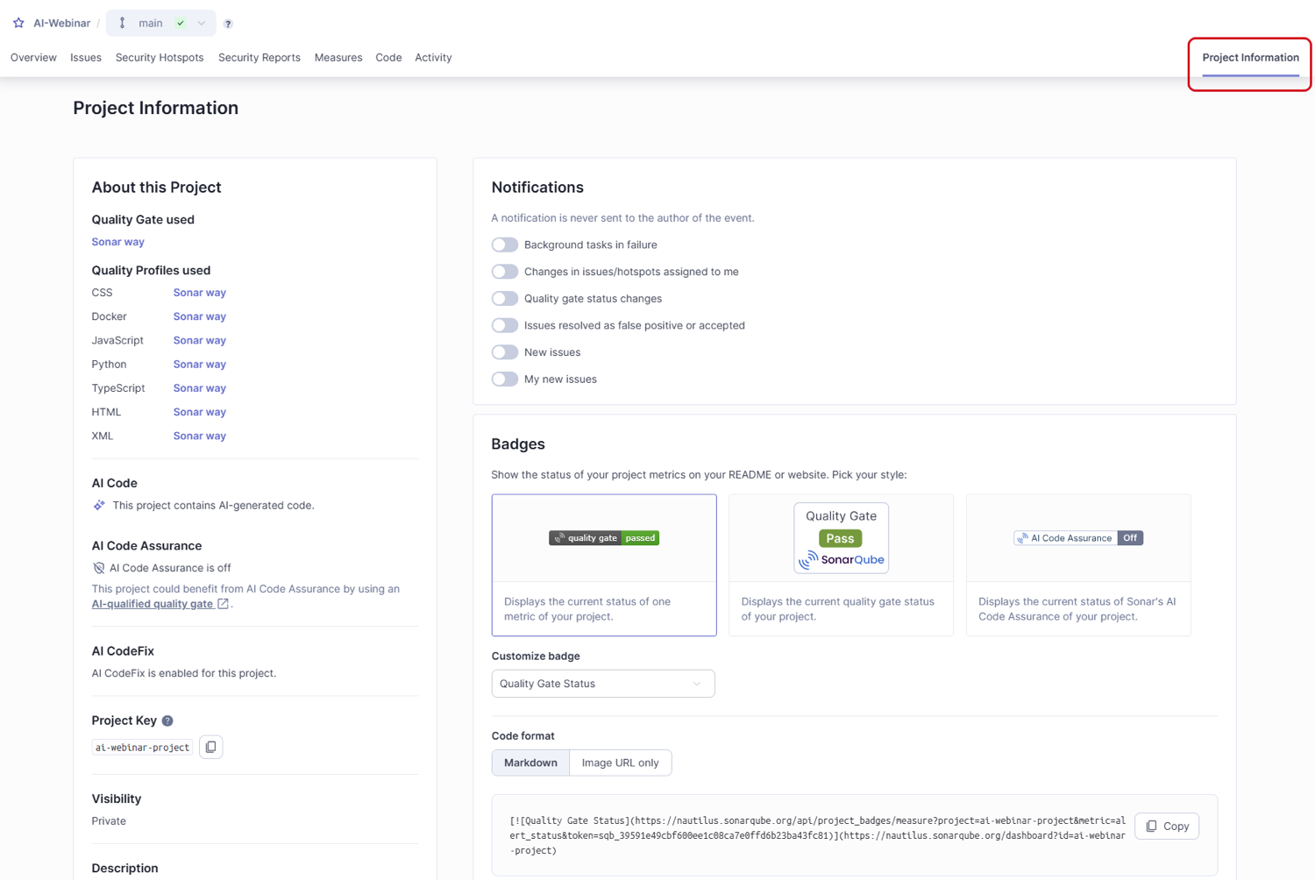
Task: Copy the project key using the copy icon
Action: point(210,746)
